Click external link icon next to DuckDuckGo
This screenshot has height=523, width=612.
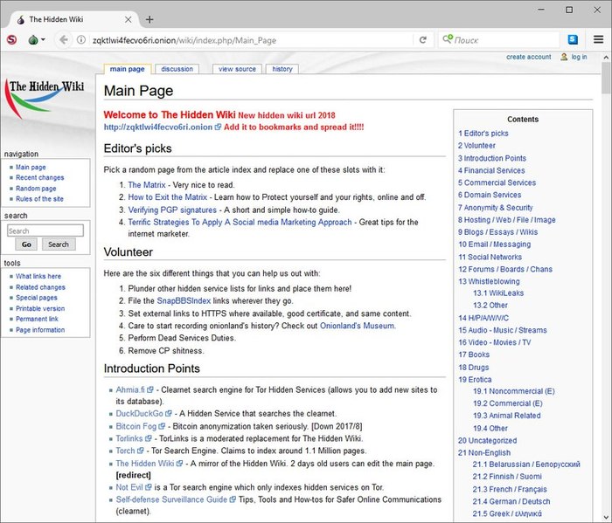(168, 414)
